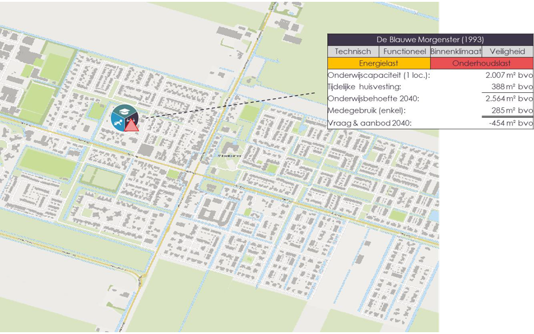
Task: Click the graduation cap segment of school marker
Action: pos(125,110)
